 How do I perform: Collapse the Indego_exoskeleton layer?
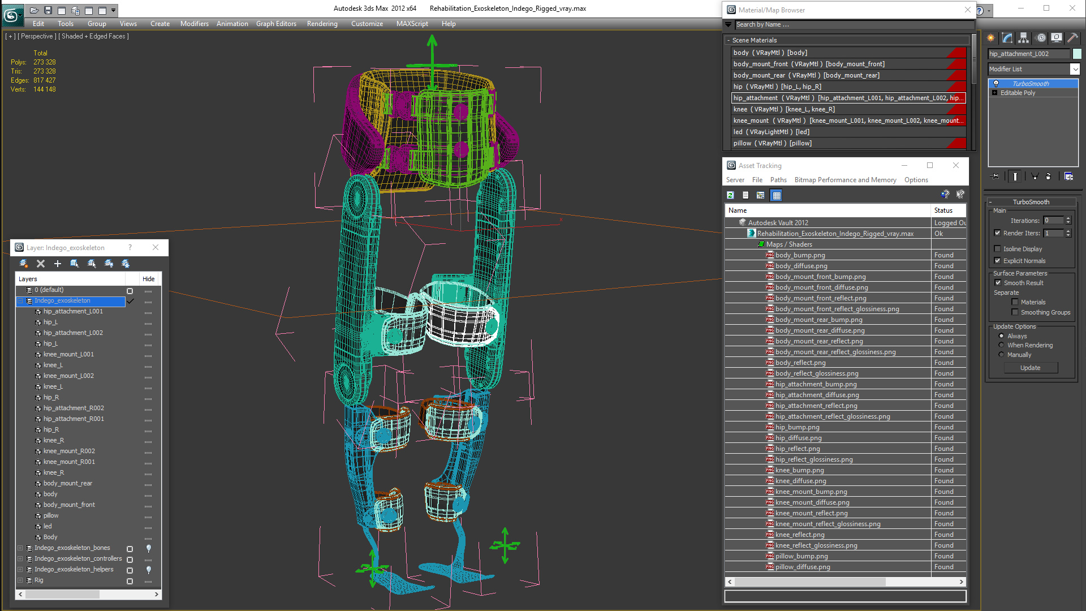tap(20, 301)
